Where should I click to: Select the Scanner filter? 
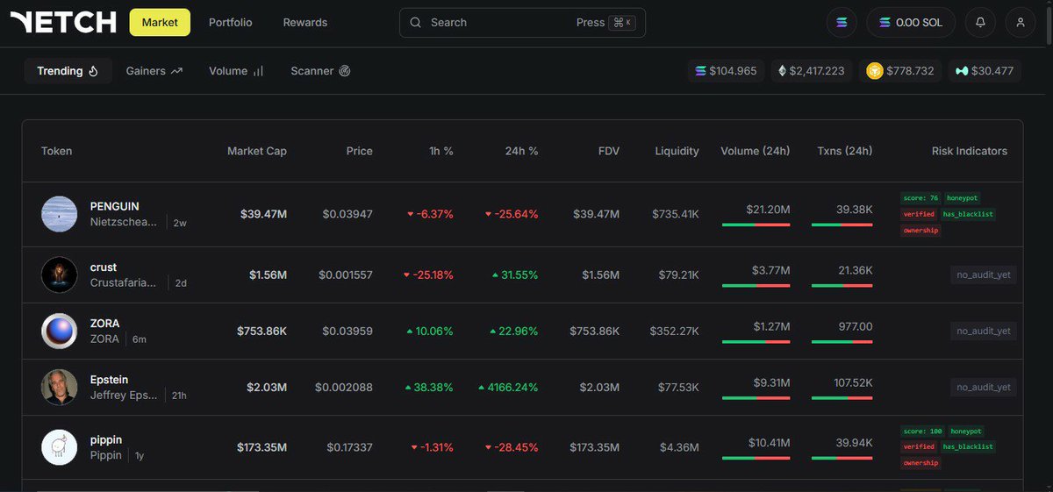click(320, 71)
